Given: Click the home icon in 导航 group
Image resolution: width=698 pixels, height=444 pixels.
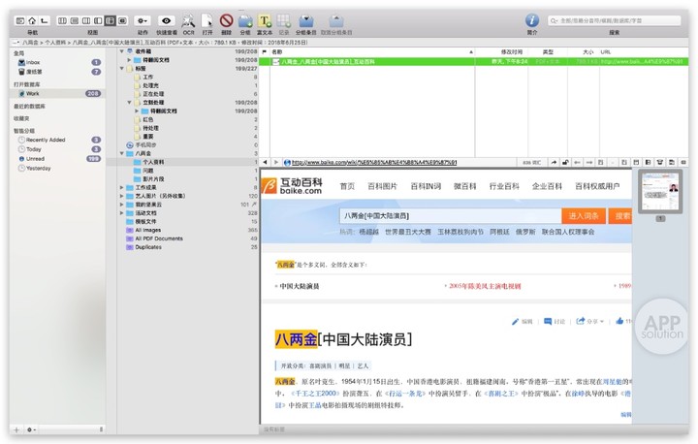Looking at the screenshot, I should pyautogui.click(x=32, y=20).
